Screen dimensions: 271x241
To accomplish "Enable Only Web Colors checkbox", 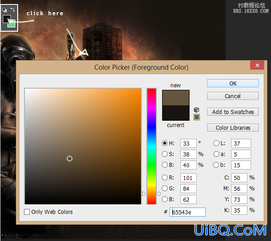I will click(27, 212).
